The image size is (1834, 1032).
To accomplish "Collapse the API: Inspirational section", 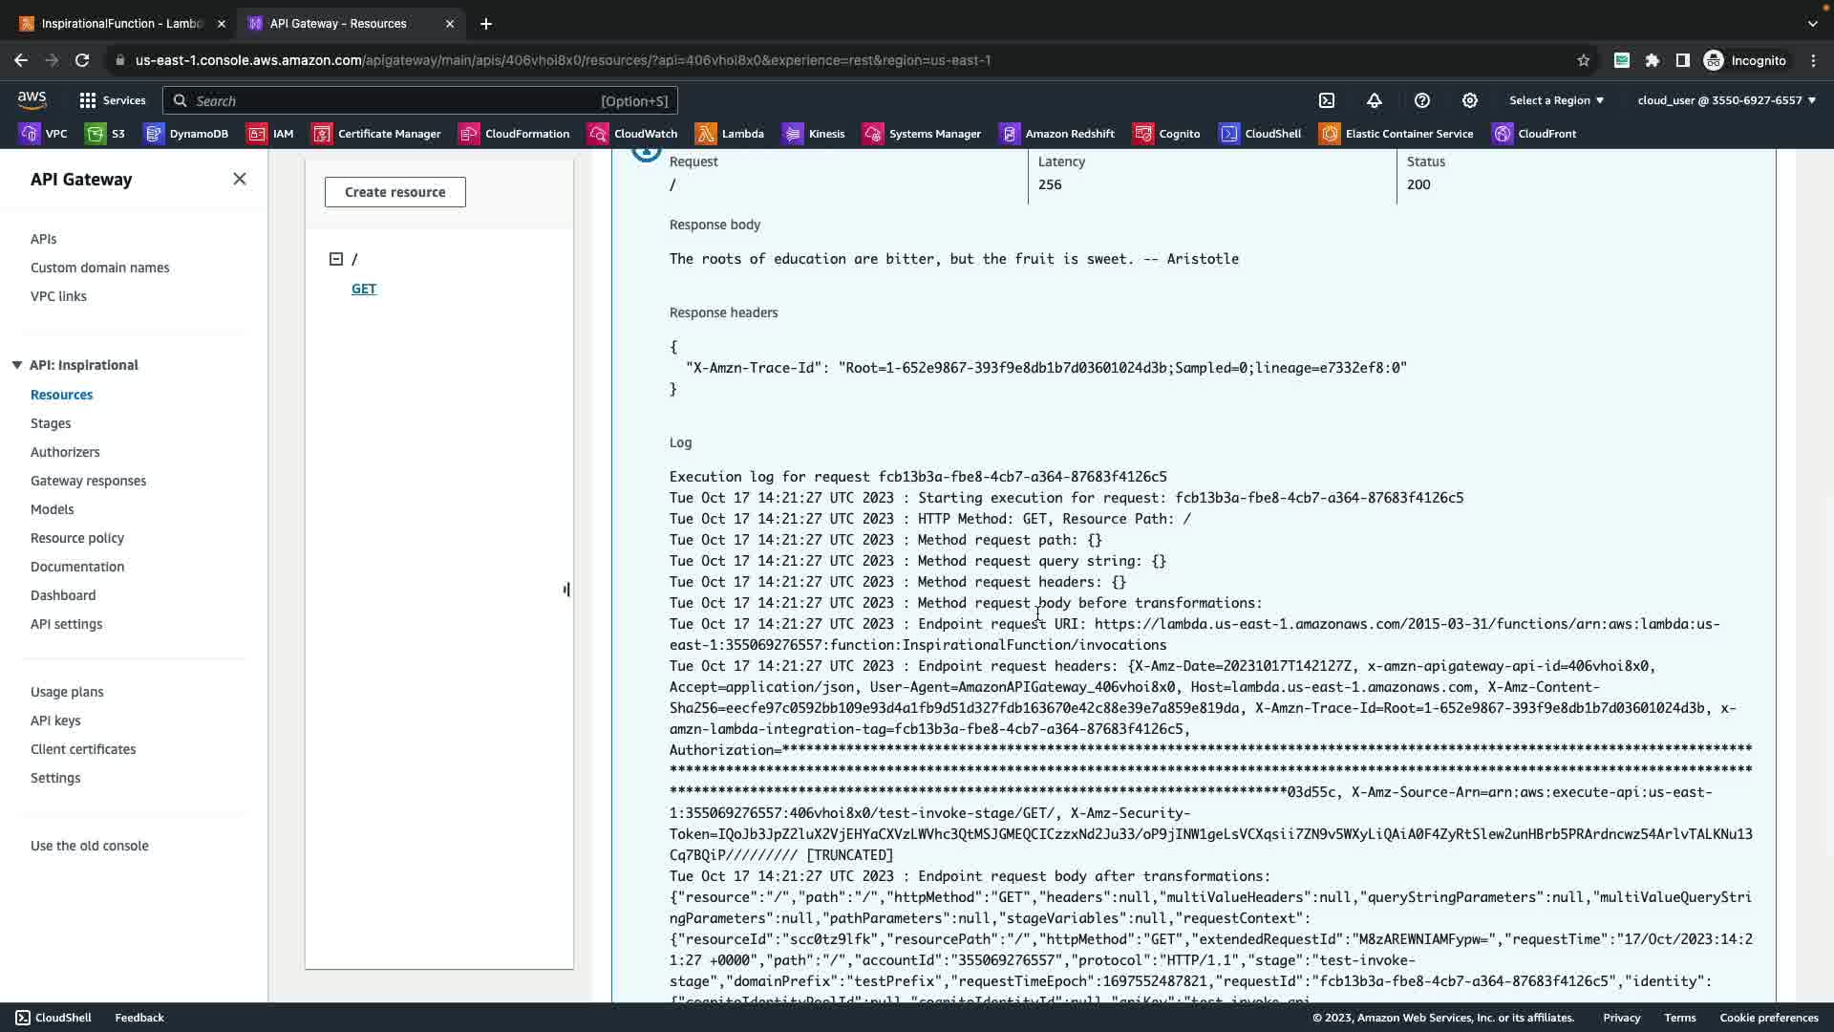I will point(17,365).
